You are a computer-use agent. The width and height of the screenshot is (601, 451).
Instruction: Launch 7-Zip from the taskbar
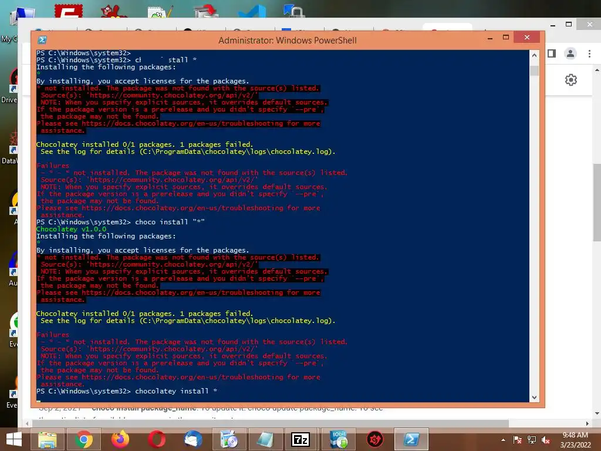pyautogui.click(x=300, y=439)
